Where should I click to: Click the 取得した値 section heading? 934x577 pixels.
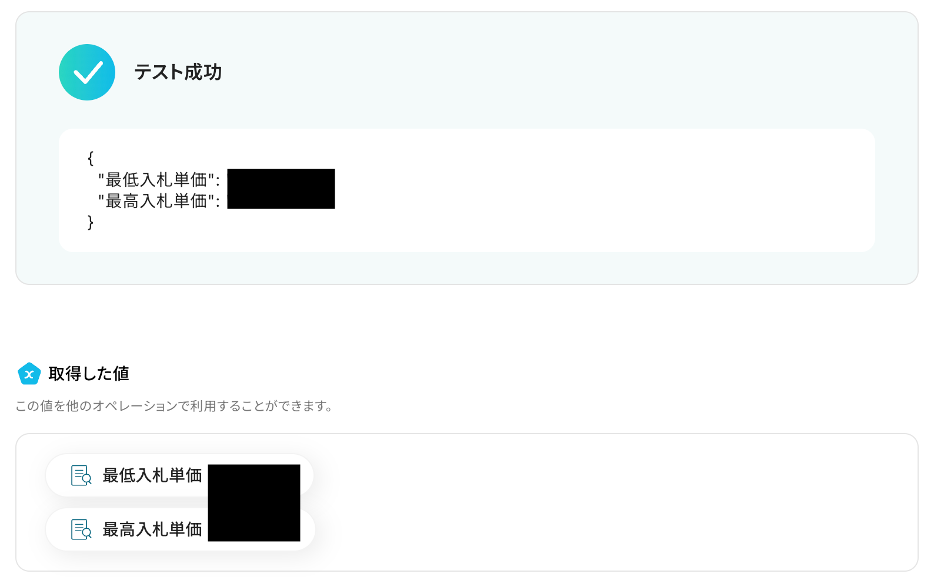pyautogui.click(x=89, y=374)
